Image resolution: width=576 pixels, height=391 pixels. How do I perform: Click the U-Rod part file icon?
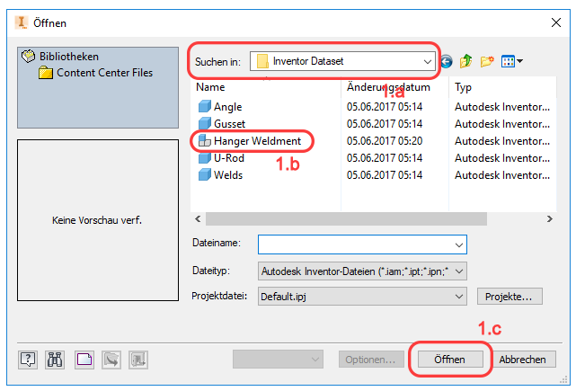(205, 158)
